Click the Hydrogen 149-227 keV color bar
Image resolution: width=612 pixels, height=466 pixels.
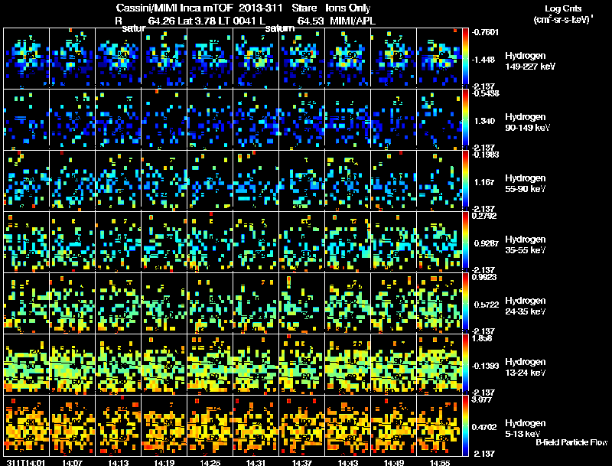coord(465,56)
